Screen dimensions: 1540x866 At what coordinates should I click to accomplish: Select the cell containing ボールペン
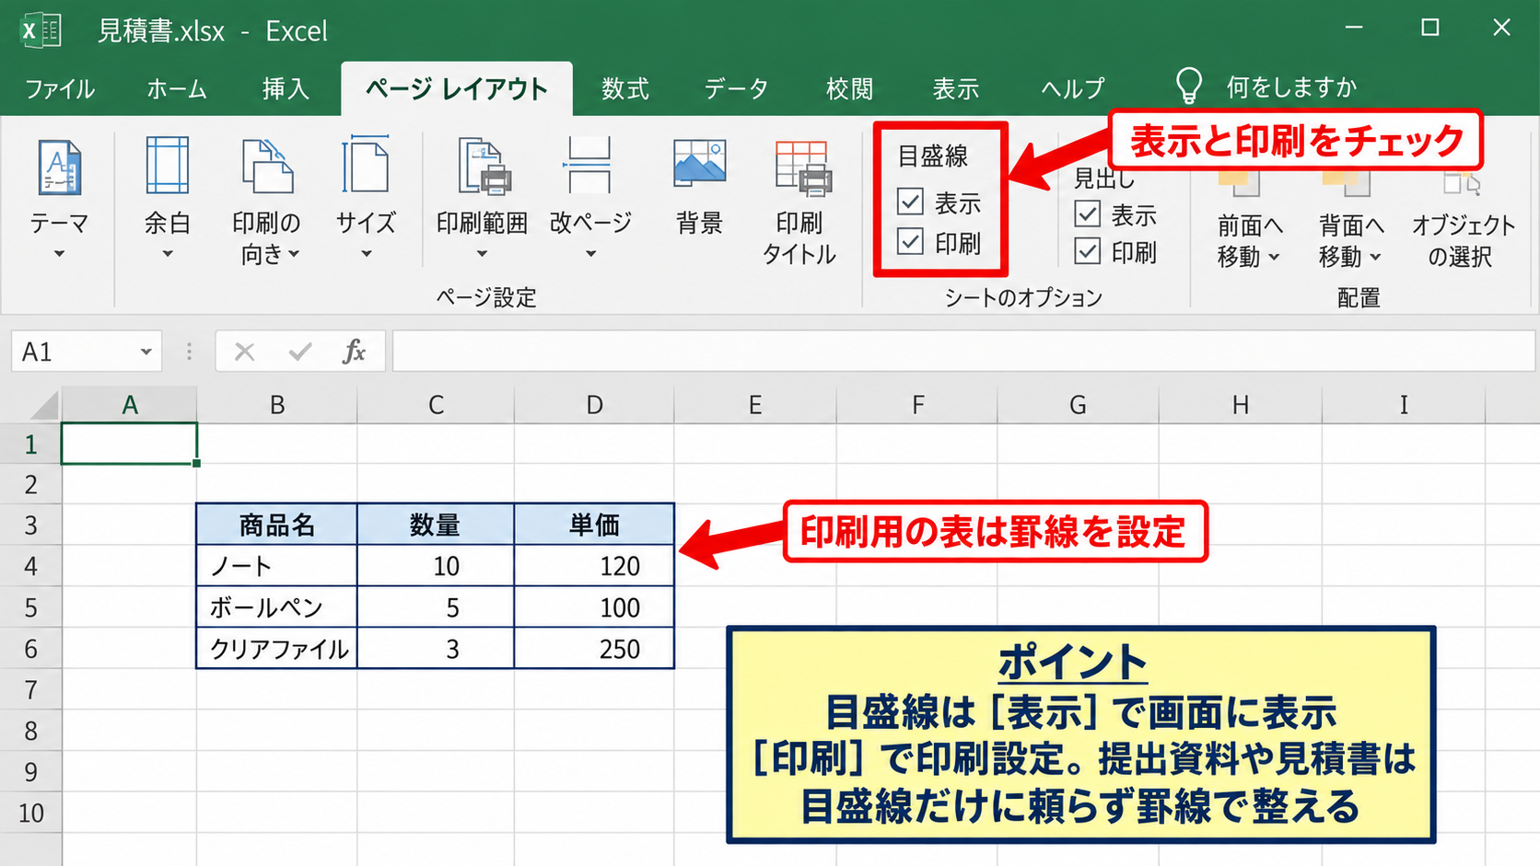(x=276, y=607)
